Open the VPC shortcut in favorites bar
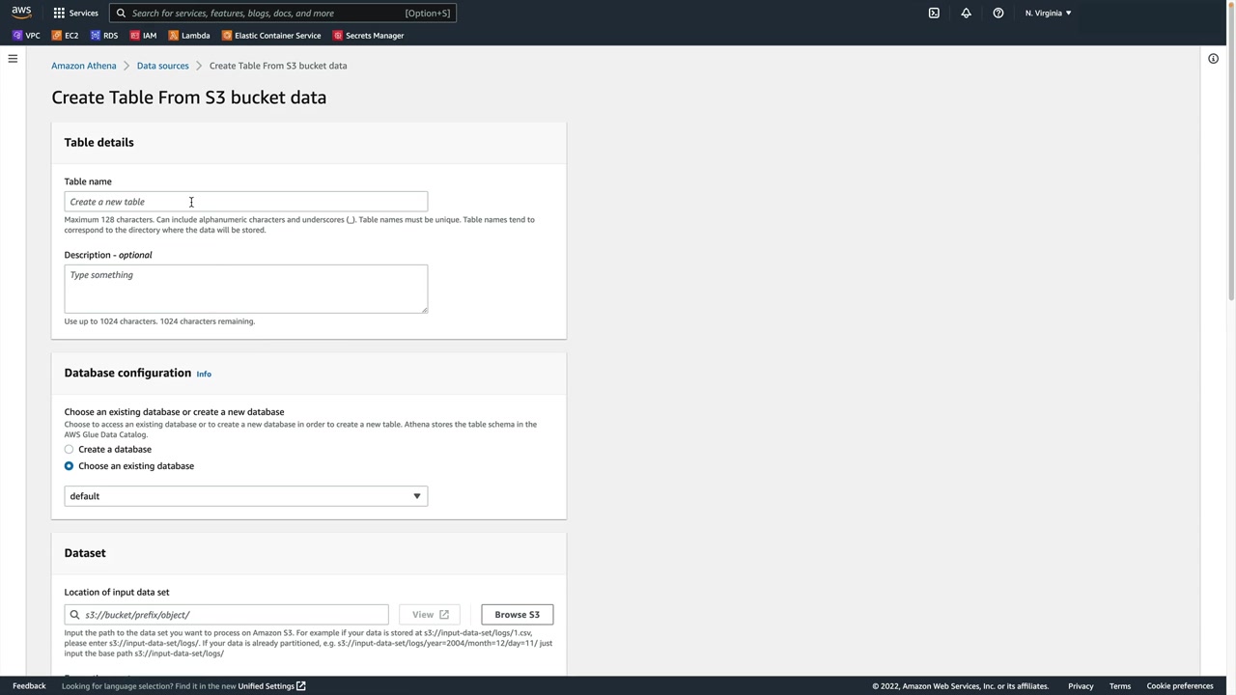Screen dimensions: 1236x695 pyautogui.click(x=26, y=36)
